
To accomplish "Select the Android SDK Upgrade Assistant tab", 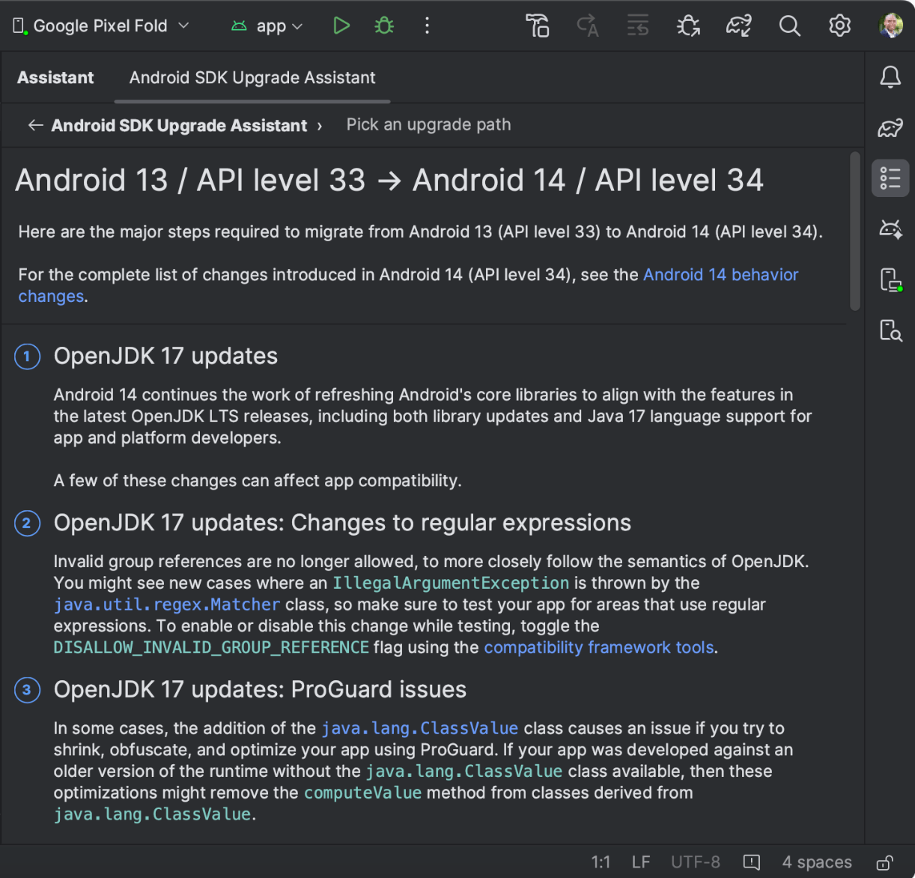I will (x=252, y=78).
